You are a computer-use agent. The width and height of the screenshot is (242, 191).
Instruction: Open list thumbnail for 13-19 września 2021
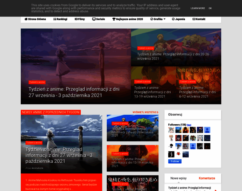[132, 158]
